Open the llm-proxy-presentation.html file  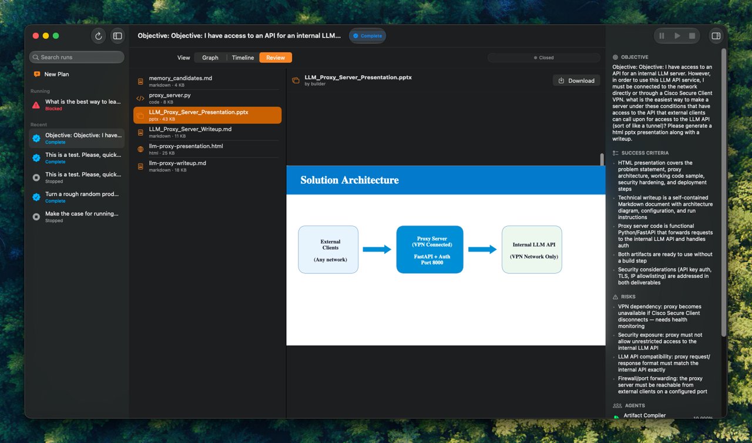coord(207,149)
